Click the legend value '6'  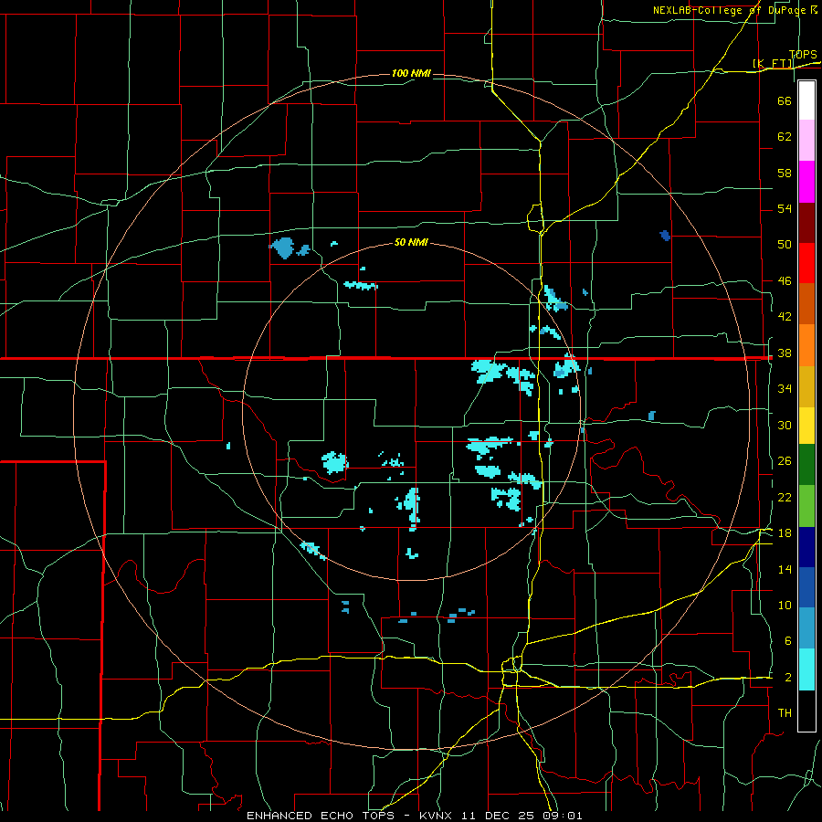click(787, 641)
